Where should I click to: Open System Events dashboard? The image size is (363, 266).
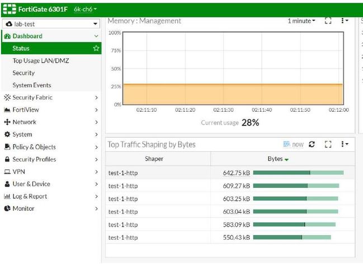tap(32, 85)
